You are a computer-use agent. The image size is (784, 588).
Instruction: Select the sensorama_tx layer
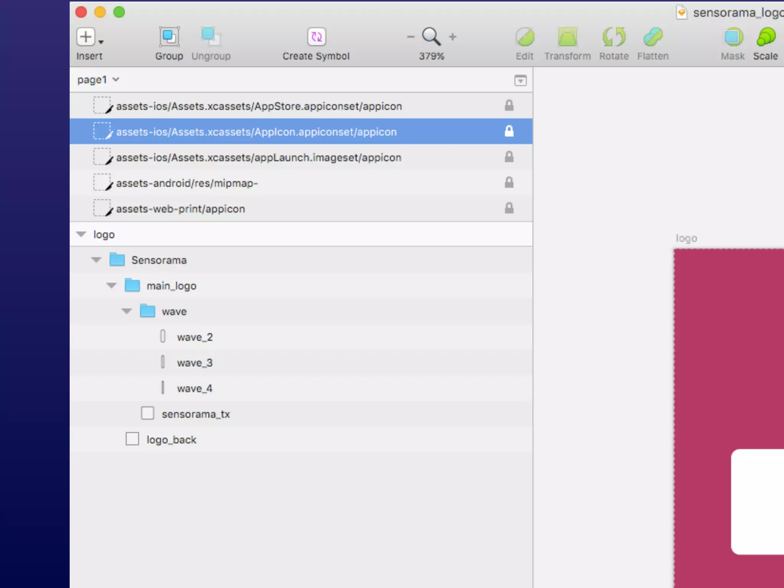coord(196,414)
